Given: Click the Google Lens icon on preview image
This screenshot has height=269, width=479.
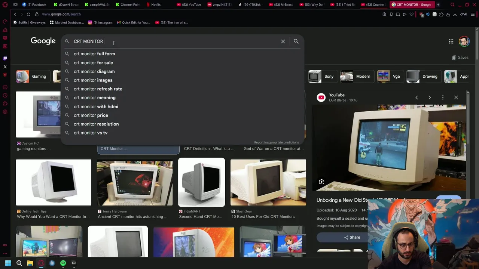Looking at the screenshot, I should click(321, 182).
